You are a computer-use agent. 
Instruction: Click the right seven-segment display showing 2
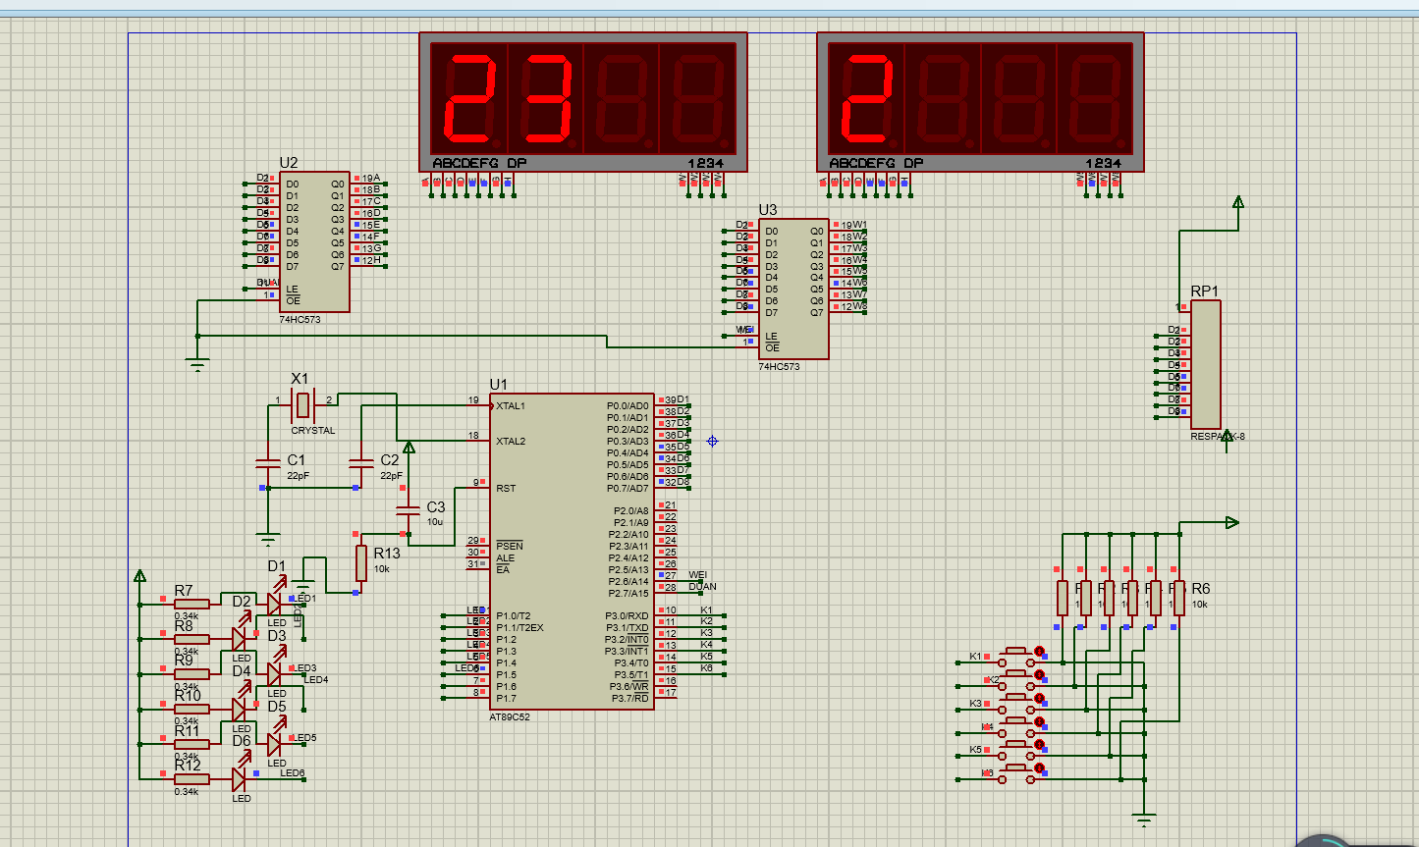980,102
